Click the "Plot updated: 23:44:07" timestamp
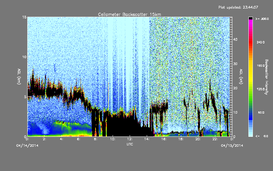Screen dimensions: 273x171 [238, 7]
